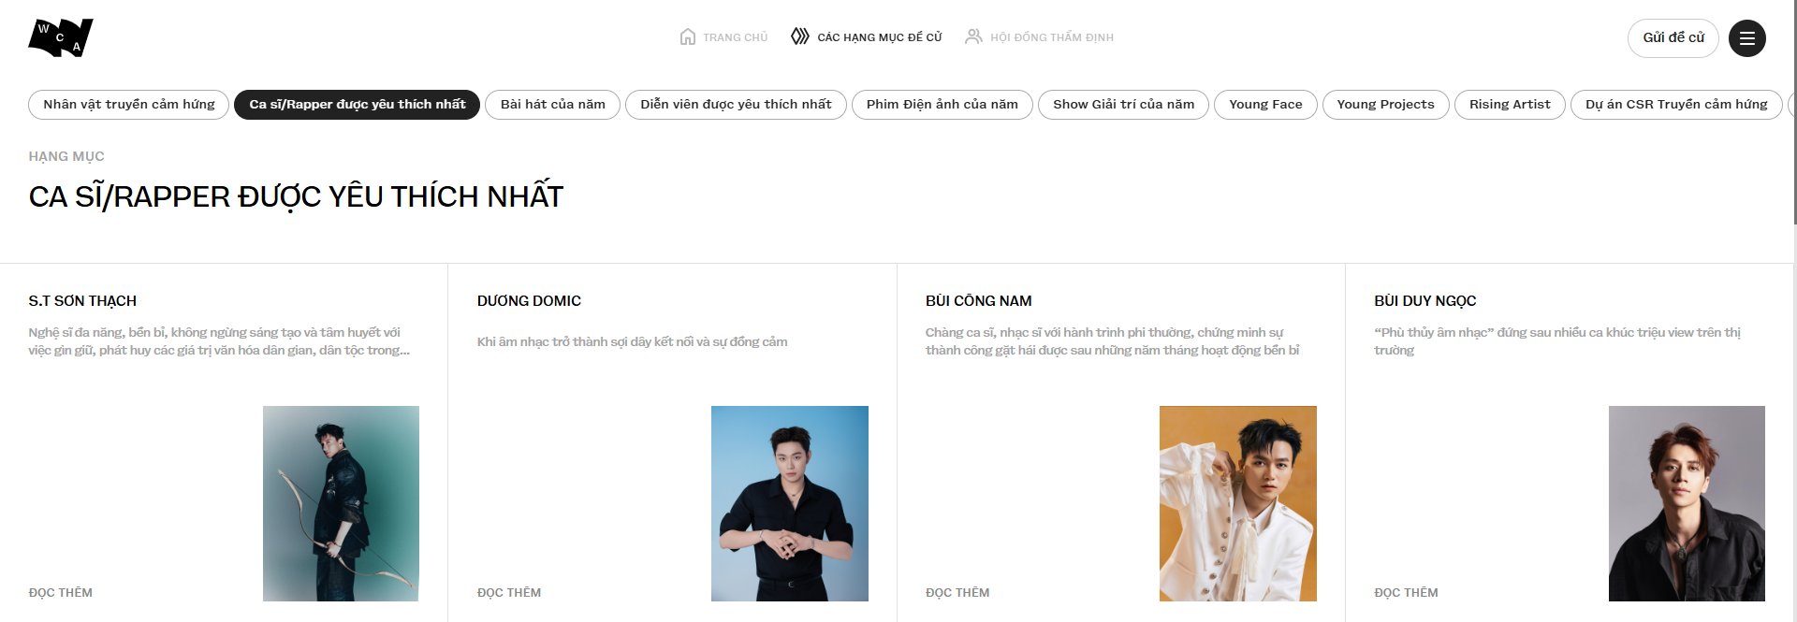Viewport: 1797px width, 622px height.
Task: Choose the Diễn viên được yêu thích nhất tab
Action: coord(736,105)
